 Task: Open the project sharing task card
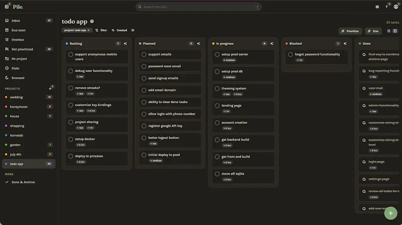97,124
